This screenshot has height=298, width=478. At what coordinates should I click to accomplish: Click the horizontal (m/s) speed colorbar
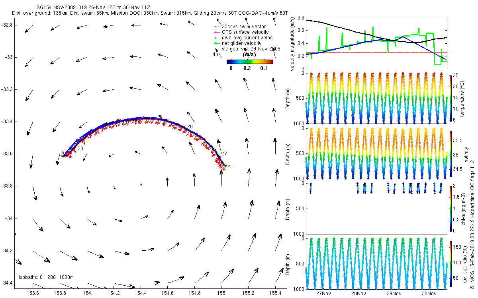point(250,62)
